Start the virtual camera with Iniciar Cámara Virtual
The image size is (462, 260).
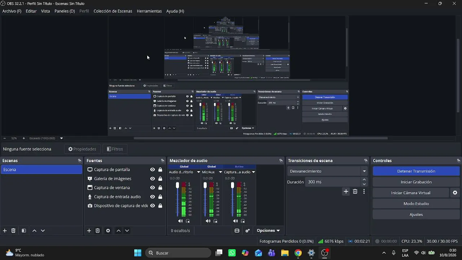pos(411,193)
